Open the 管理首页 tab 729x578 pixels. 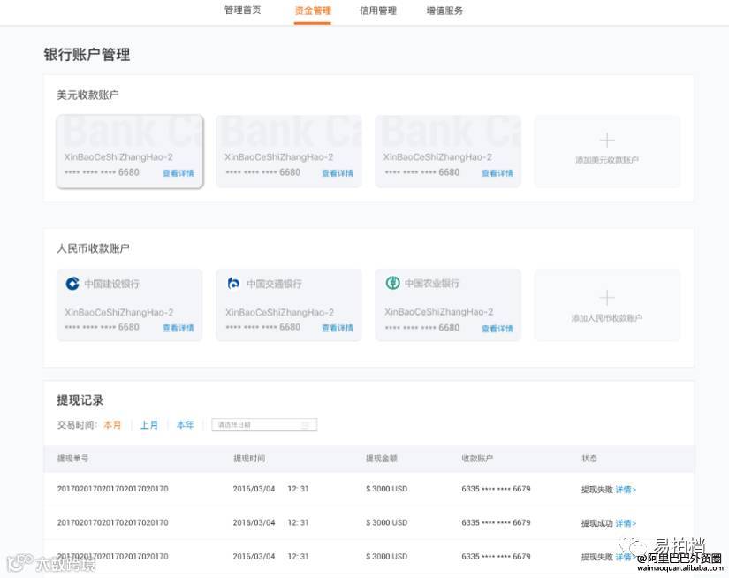click(x=243, y=11)
